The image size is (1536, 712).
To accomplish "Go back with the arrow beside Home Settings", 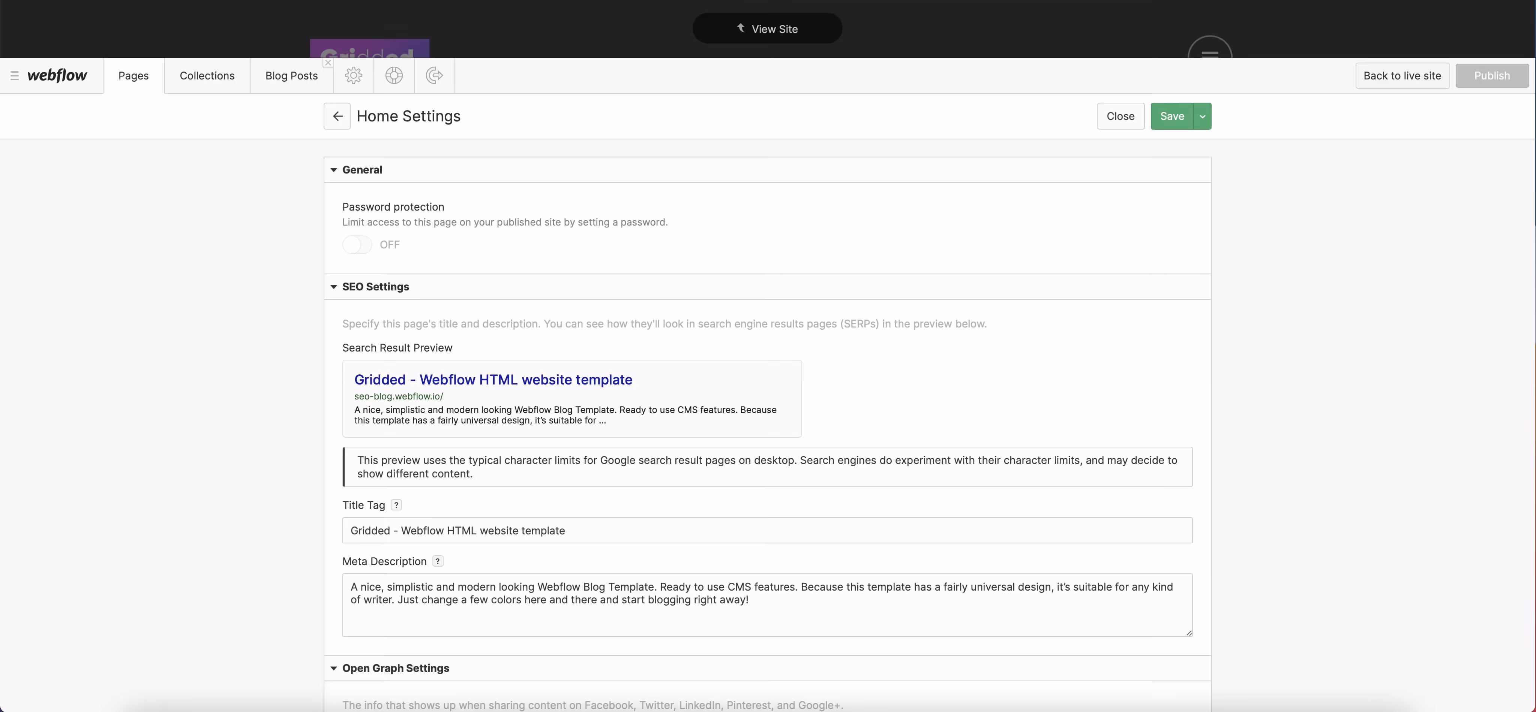I will tap(337, 116).
